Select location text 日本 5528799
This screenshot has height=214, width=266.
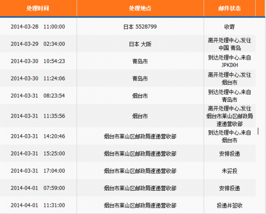140,27
